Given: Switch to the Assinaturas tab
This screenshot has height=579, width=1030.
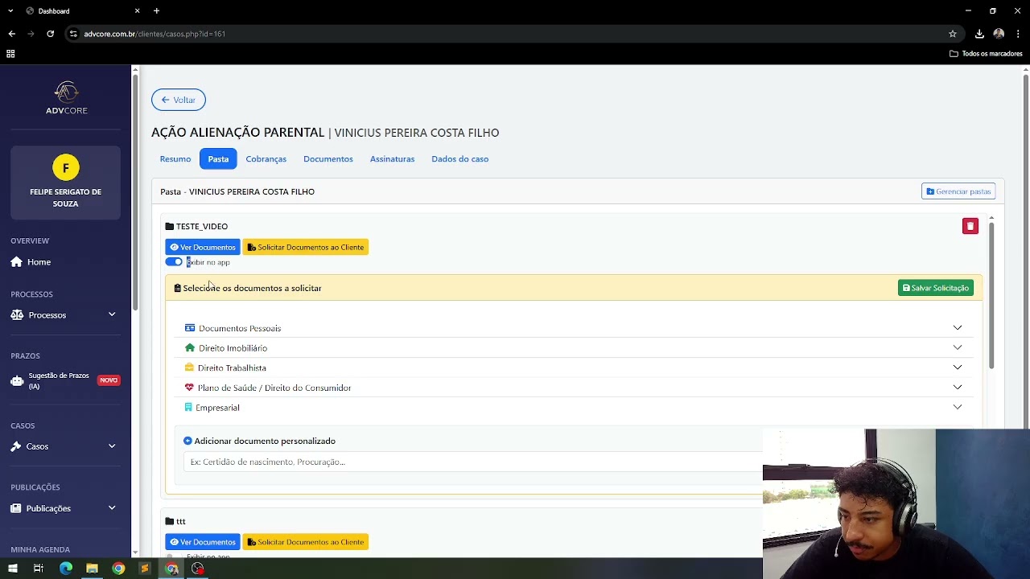Looking at the screenshot, I should coord(393,159).
